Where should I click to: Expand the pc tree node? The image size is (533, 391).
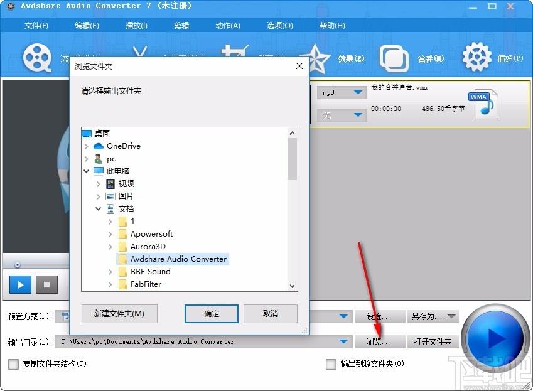click(87, 159)
